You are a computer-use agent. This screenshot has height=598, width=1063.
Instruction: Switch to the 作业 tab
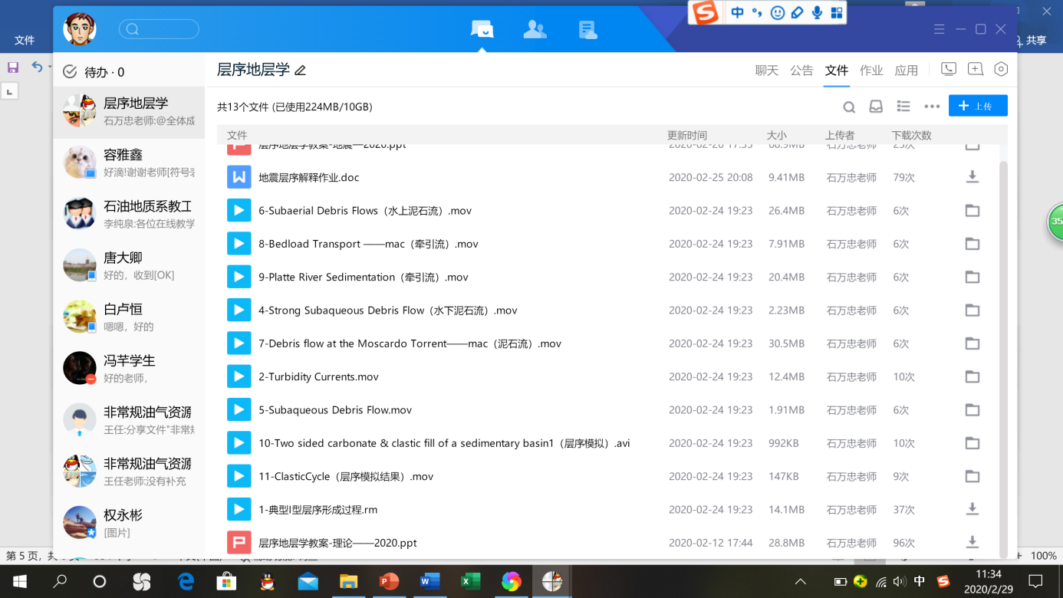[x=871, y=71]
